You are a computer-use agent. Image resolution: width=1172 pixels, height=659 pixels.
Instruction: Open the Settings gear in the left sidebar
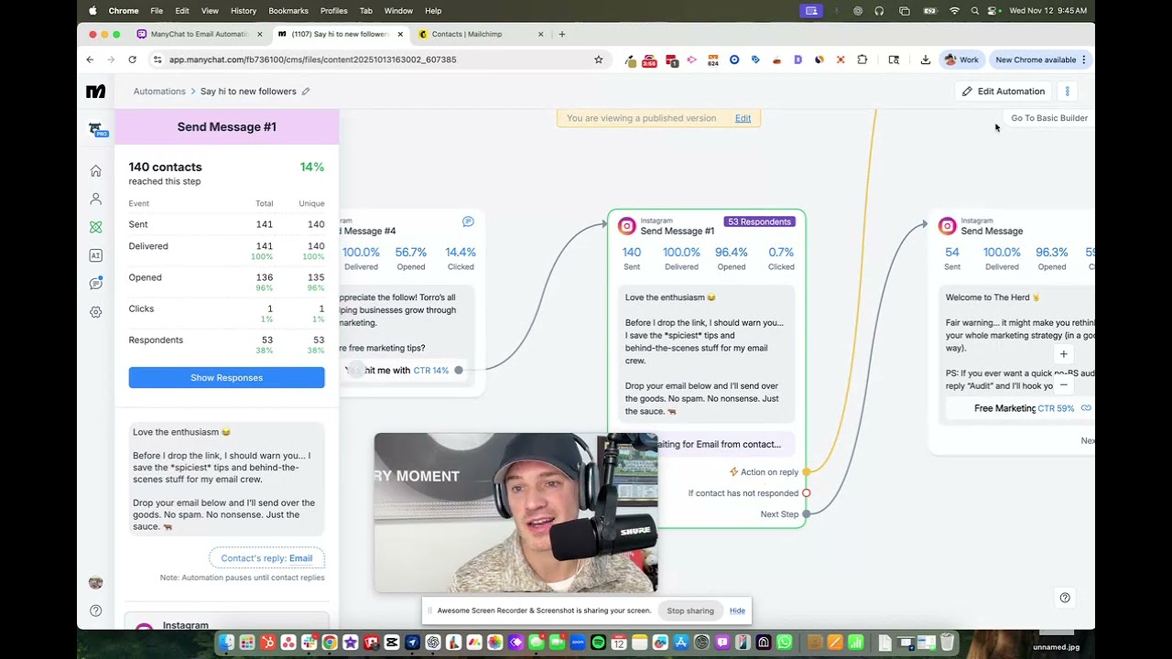click(95, 312)
